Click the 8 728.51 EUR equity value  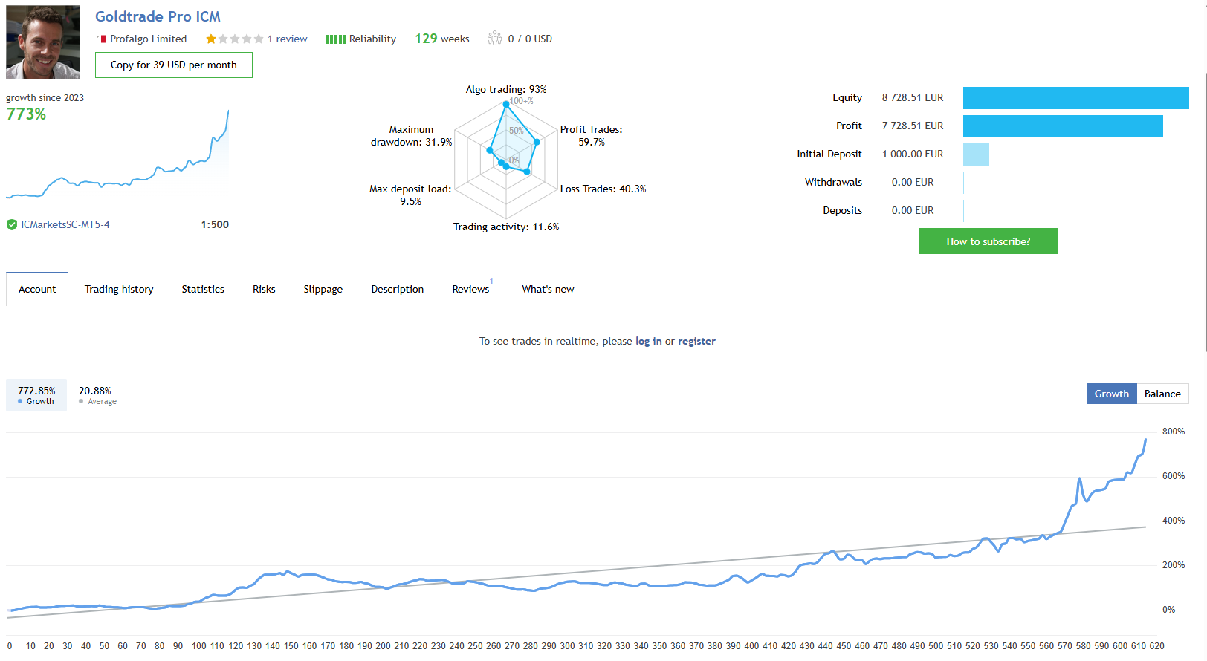point(913,97)
